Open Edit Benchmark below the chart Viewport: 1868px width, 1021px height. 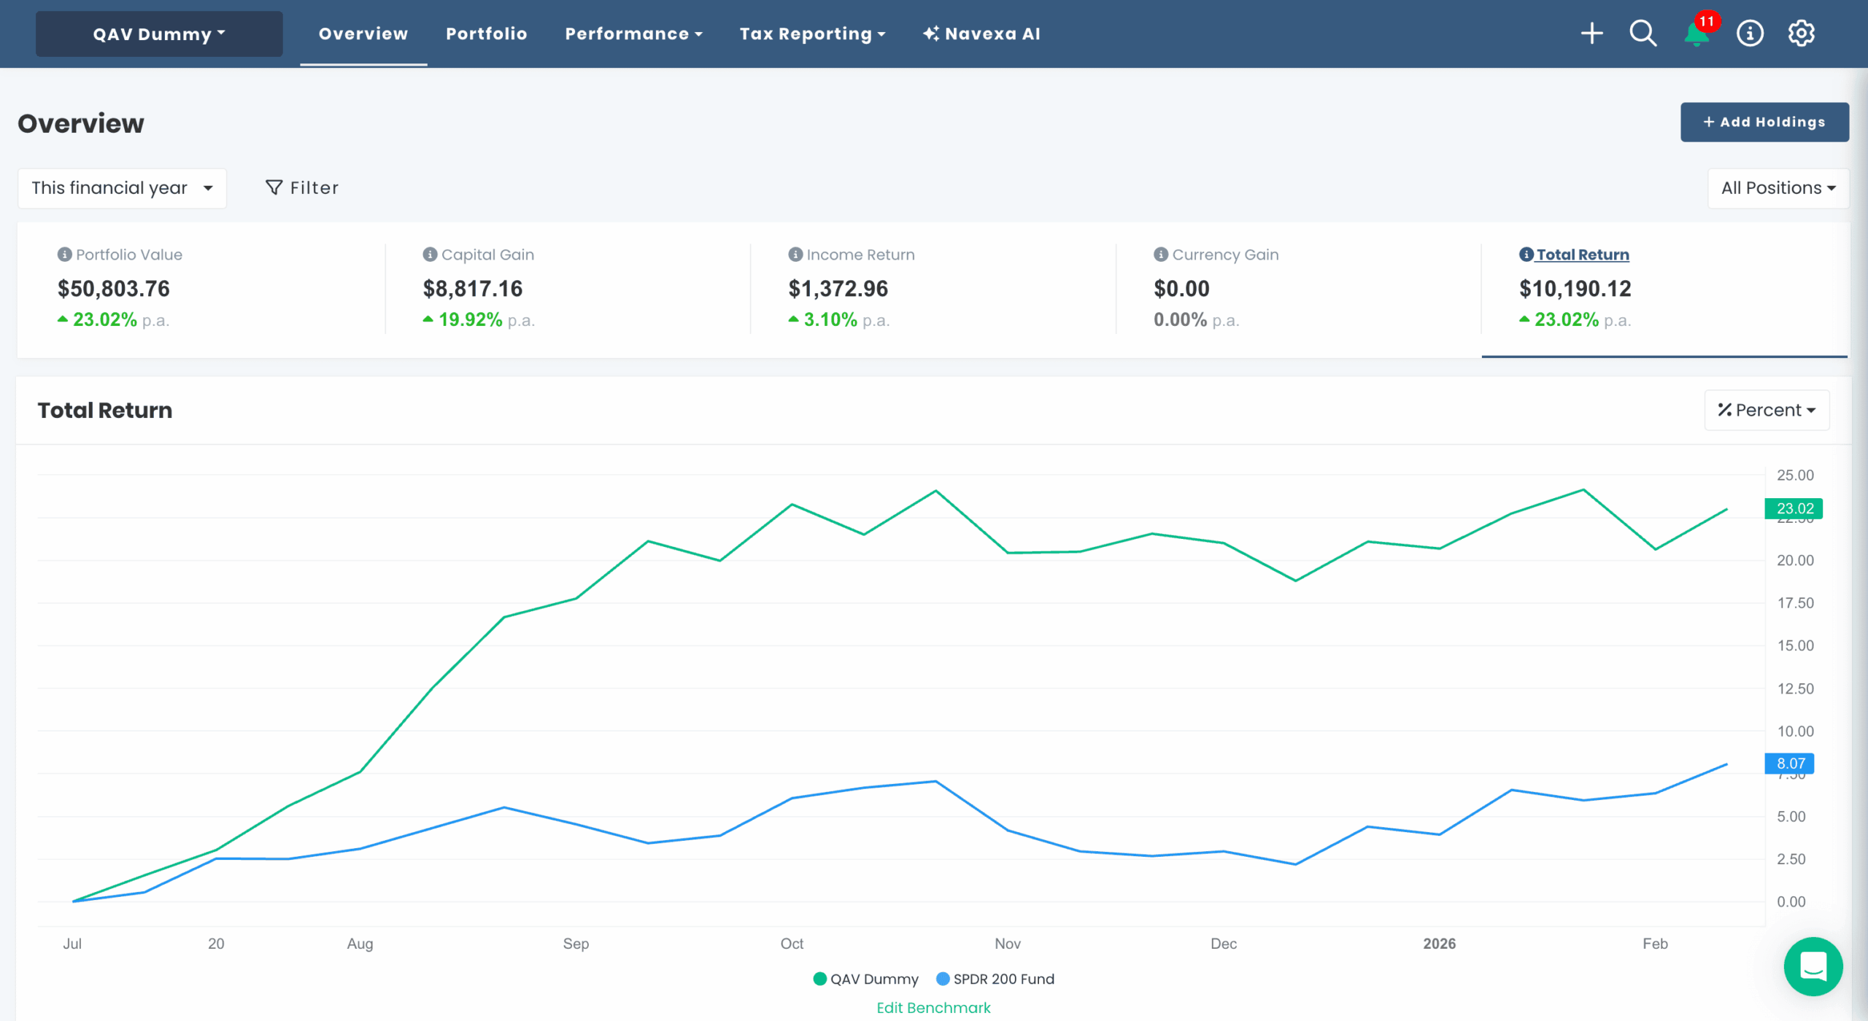pyautogui.click(x=933, y=1007)
